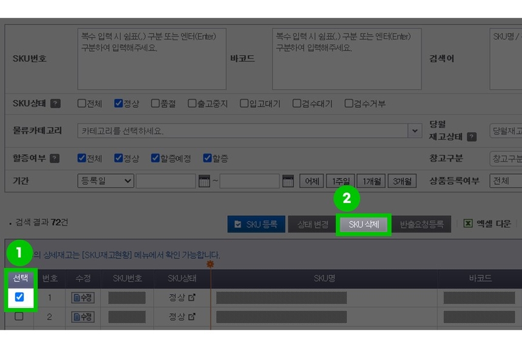
Task: Check the 검수대기 status checkbox
Action: 296,103
